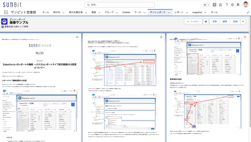The width and height of the screenshot is (251, 142).
Task: Open the レポート tab
Action: [x=179, y=12]
